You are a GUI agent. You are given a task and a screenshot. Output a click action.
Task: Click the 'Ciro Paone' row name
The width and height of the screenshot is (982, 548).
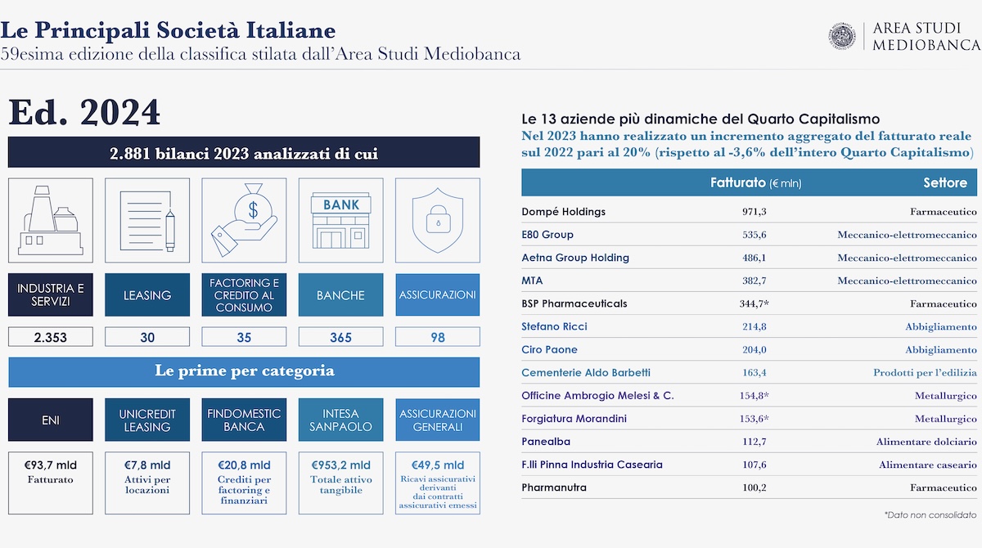point(549,349)
